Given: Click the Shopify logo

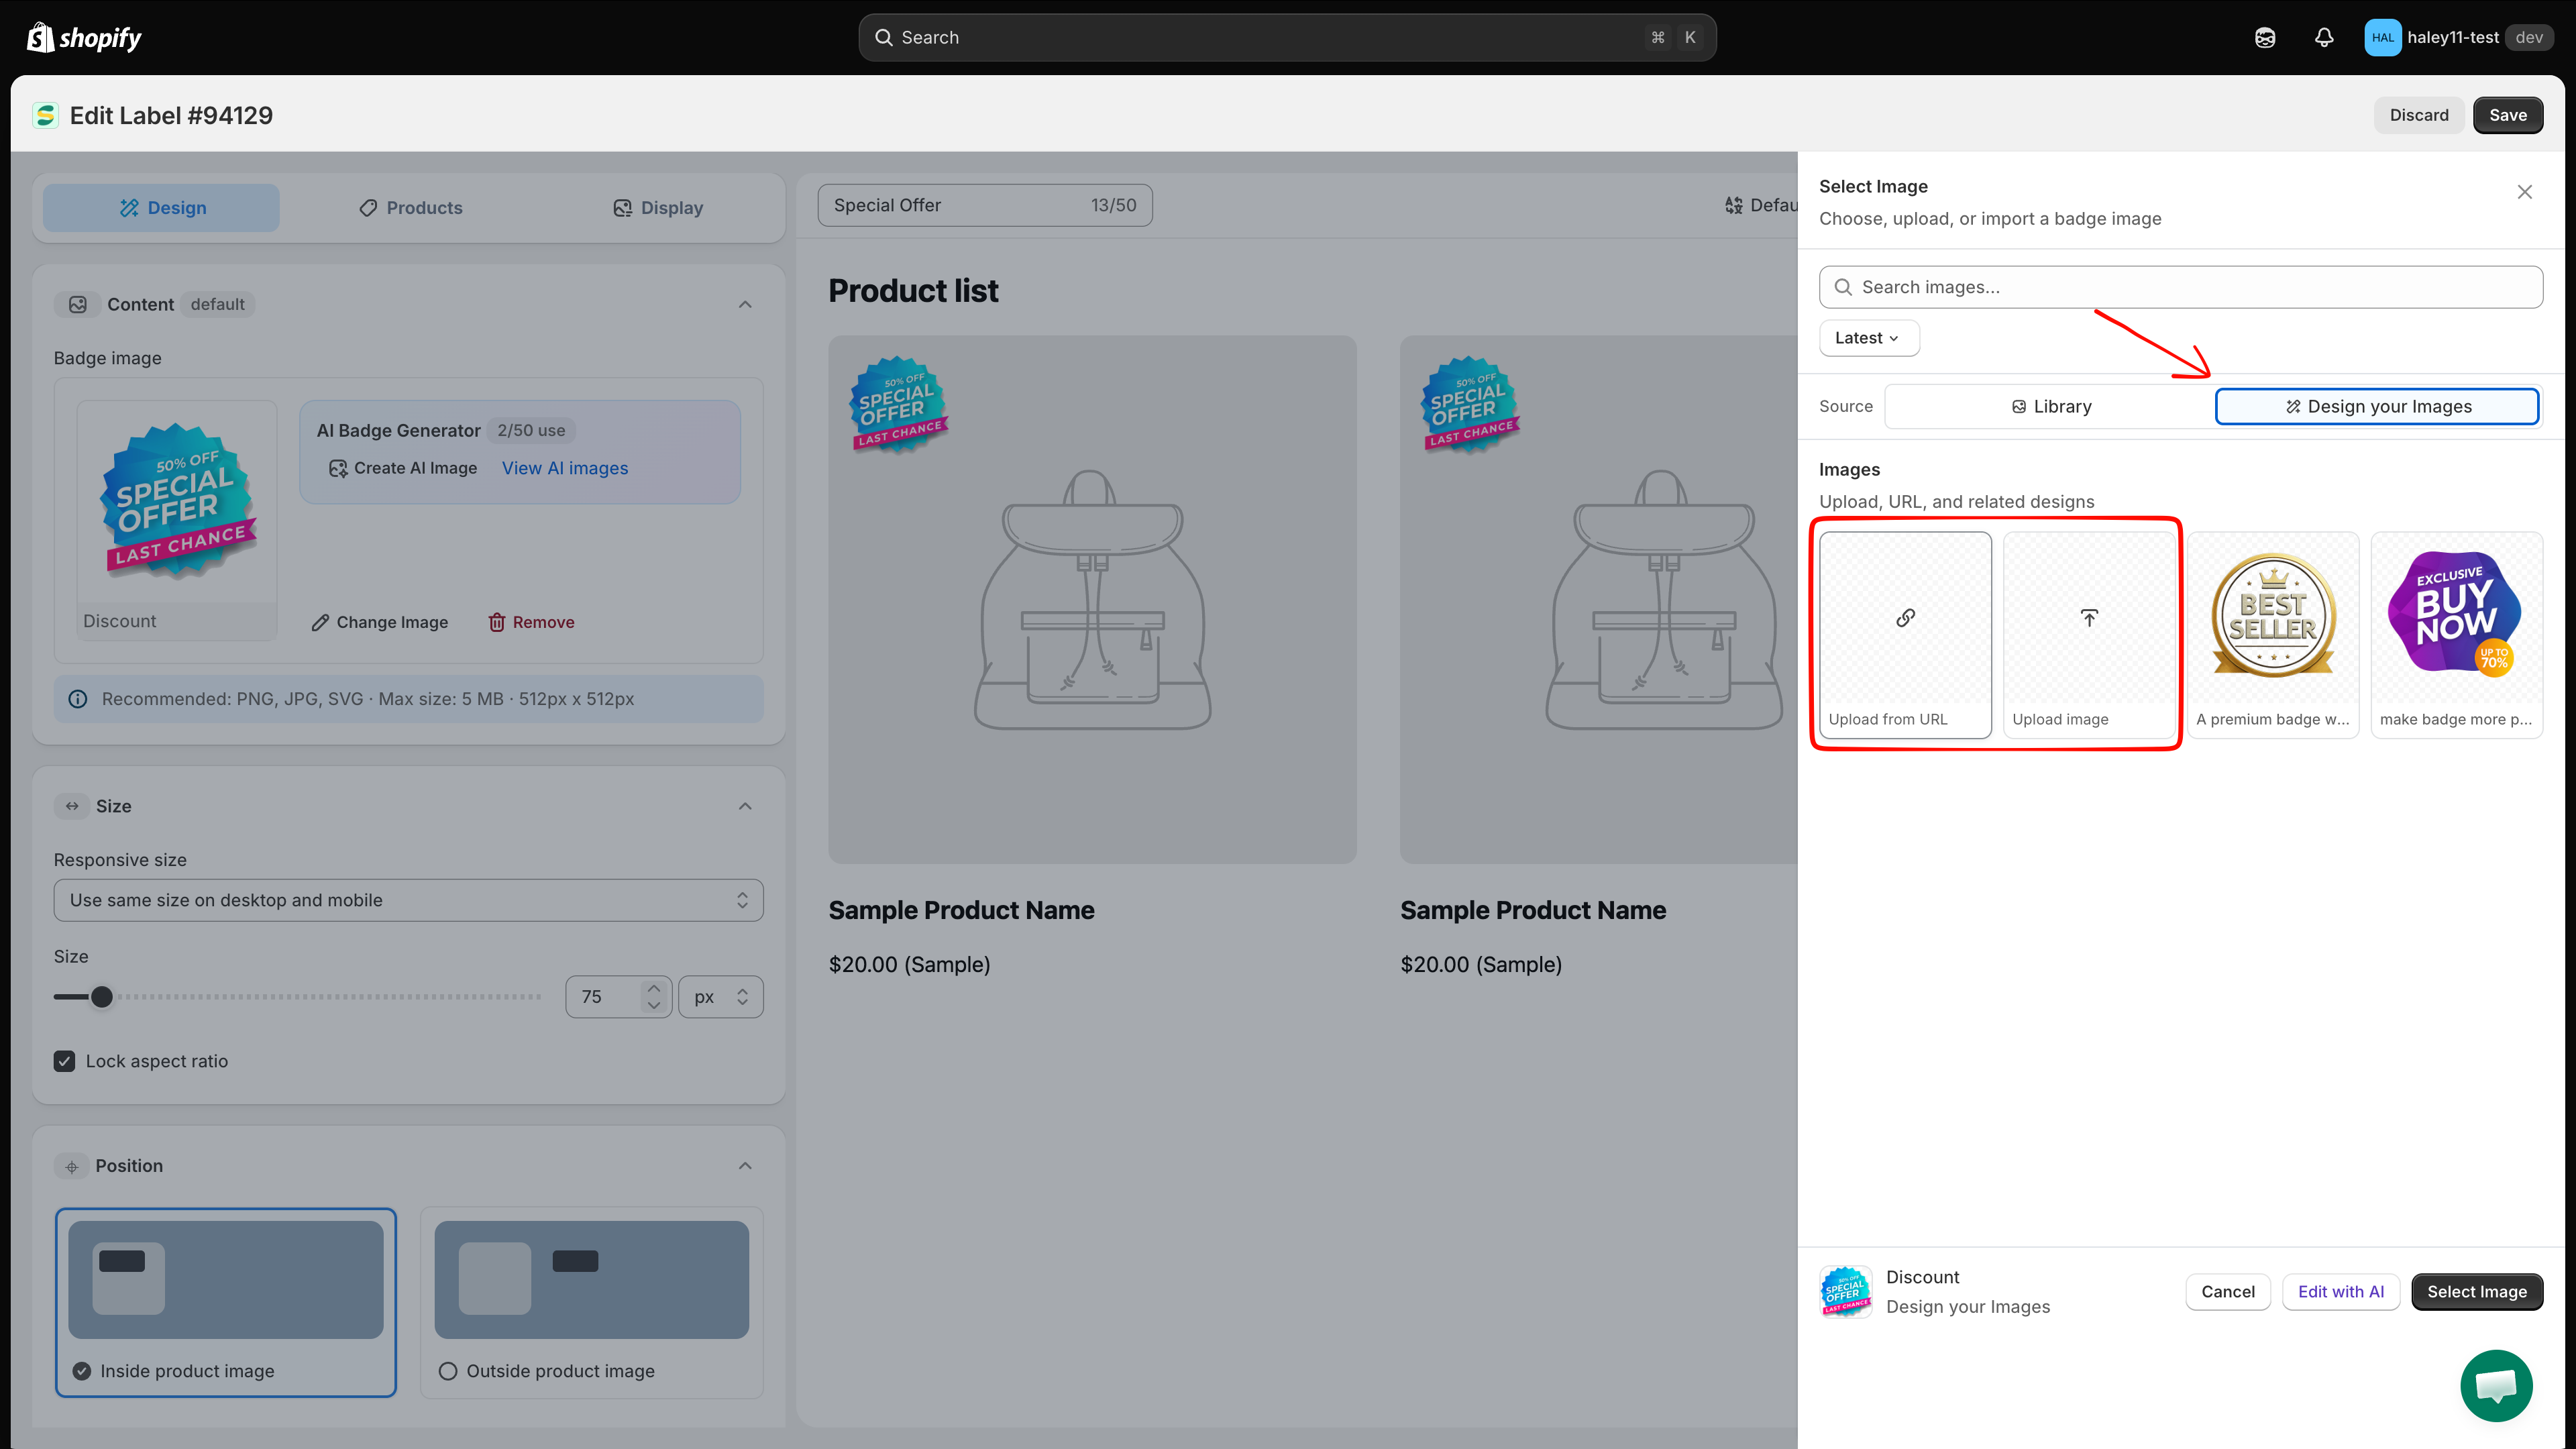Looking at the screenshot, I should coord(84,37).
